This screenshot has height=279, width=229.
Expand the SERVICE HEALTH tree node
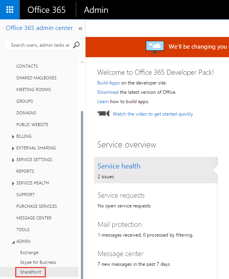13,183
